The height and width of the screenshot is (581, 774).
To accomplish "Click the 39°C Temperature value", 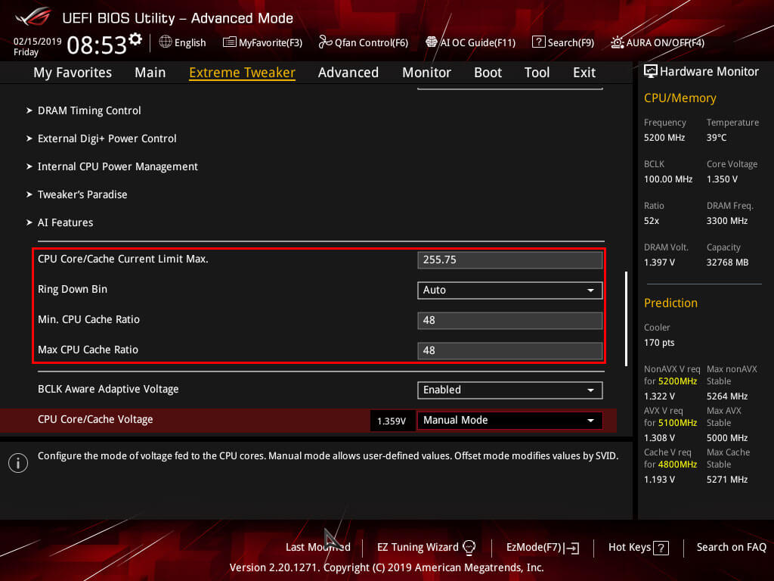I will pos(717,138).
